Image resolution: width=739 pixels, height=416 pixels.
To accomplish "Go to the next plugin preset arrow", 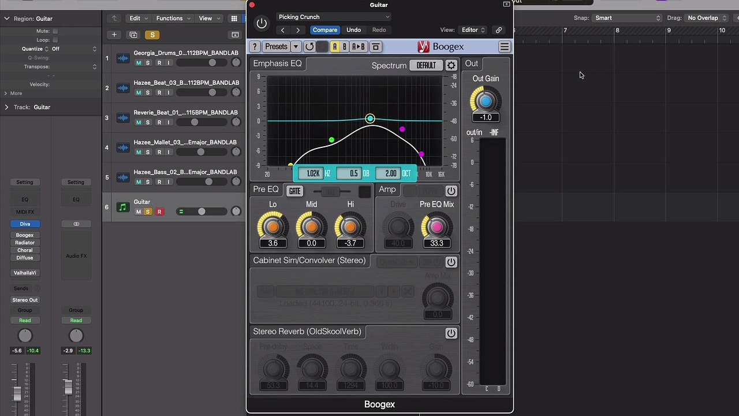I will pyautogui.click(x=298, y=30).
